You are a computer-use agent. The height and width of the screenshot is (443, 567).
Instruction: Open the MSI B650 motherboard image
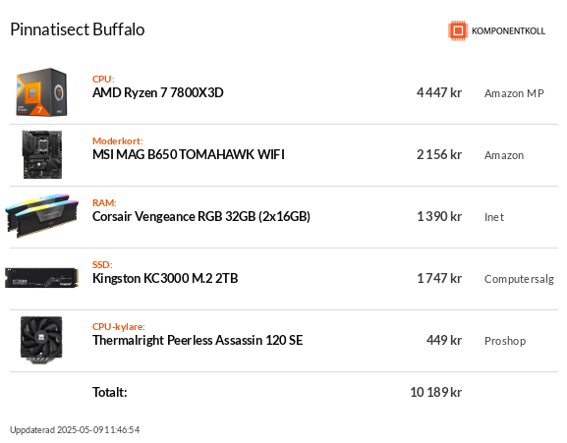pos(42,154)
